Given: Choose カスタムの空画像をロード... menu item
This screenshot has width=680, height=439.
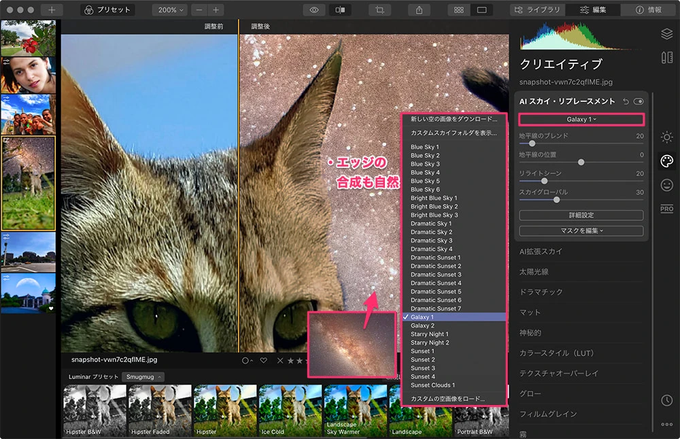Looking at the screenshot, I should coord(454,399).
